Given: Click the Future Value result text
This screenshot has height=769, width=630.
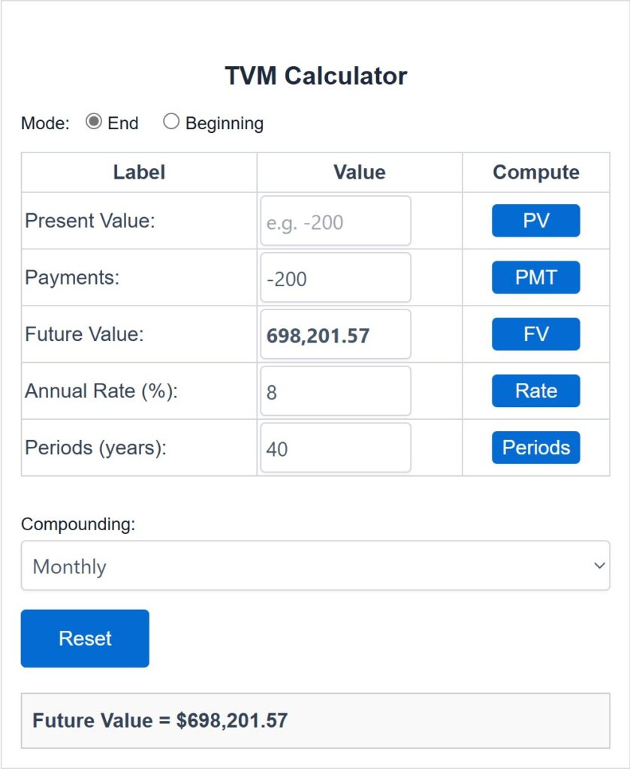Looking at the screenshot, I should click(160, 720).
